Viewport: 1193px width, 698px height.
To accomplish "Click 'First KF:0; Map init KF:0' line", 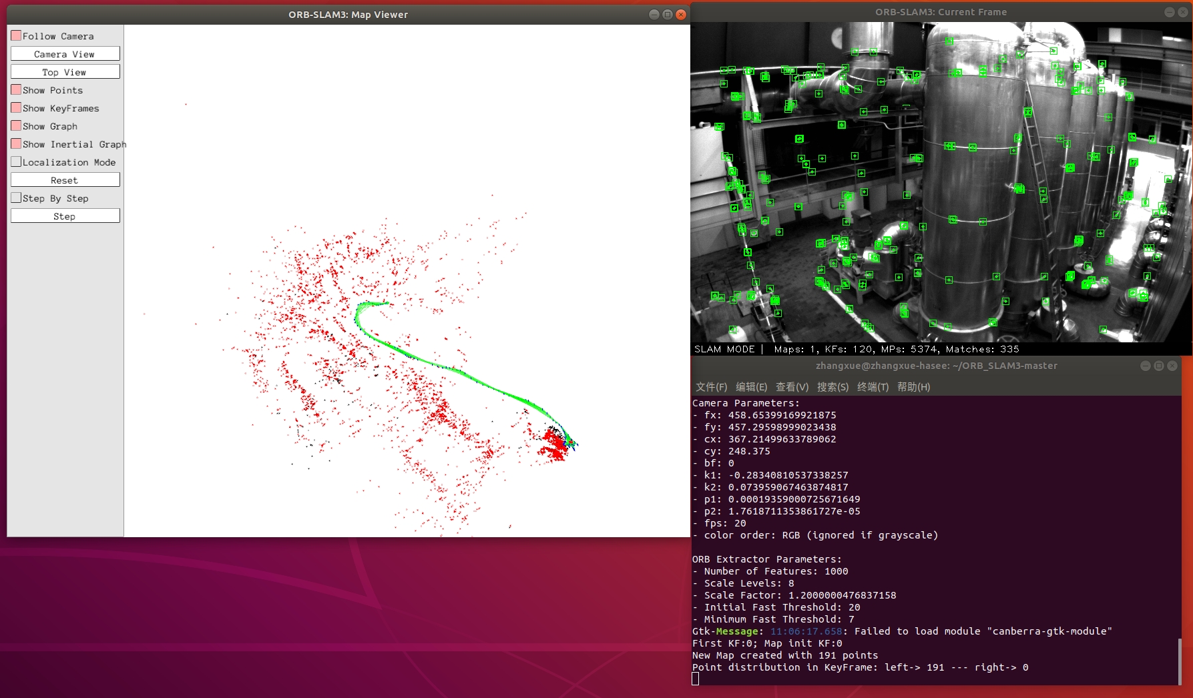I will pos(767,643).
